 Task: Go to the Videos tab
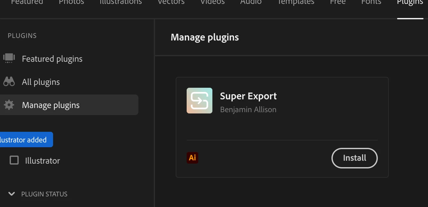point(212,2)
